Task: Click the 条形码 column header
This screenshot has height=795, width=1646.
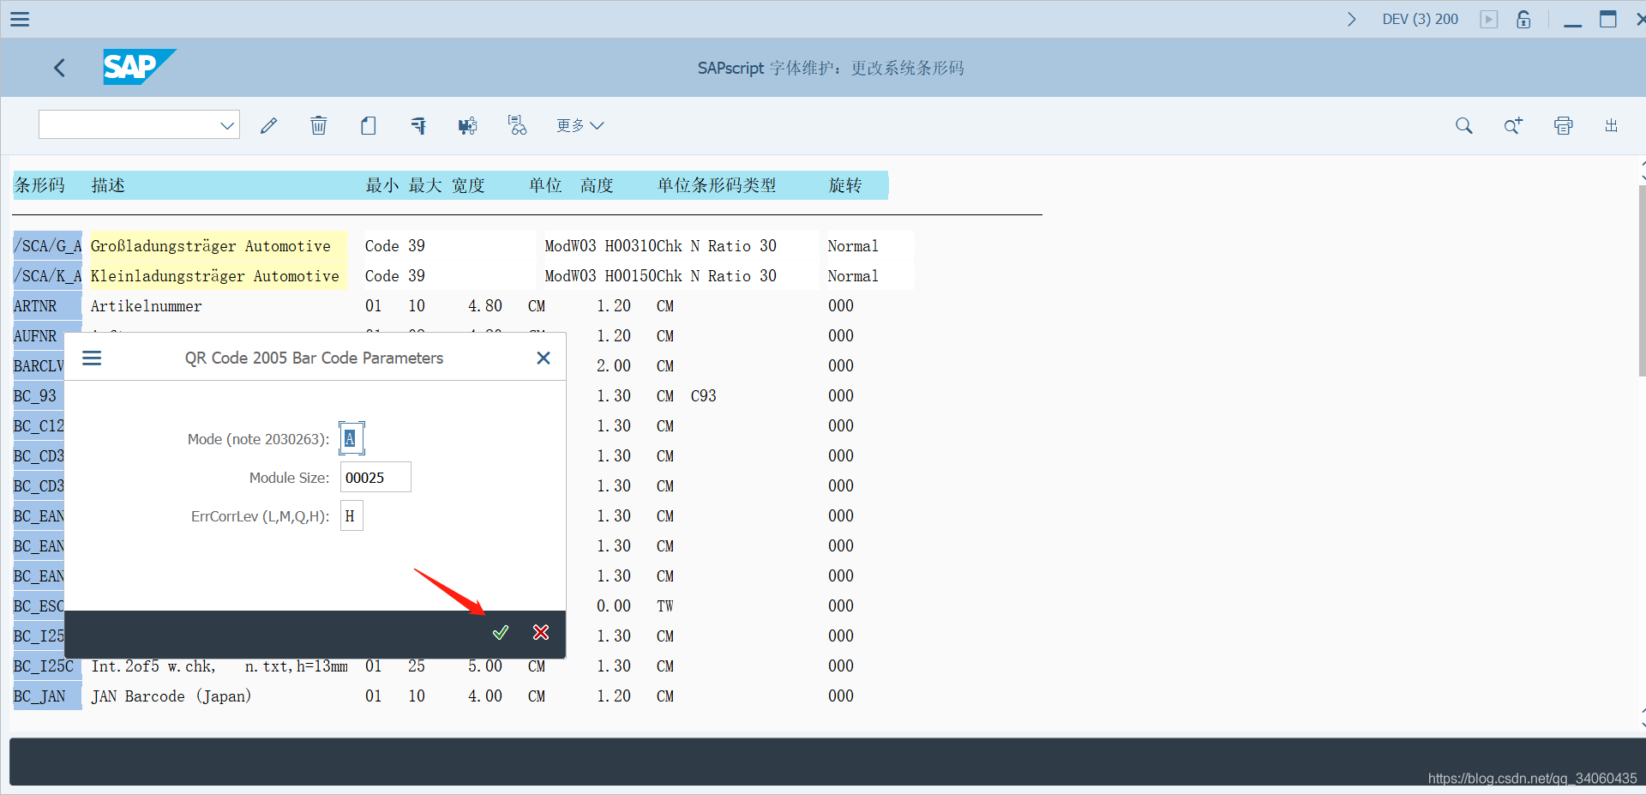Action: (39, 185)
